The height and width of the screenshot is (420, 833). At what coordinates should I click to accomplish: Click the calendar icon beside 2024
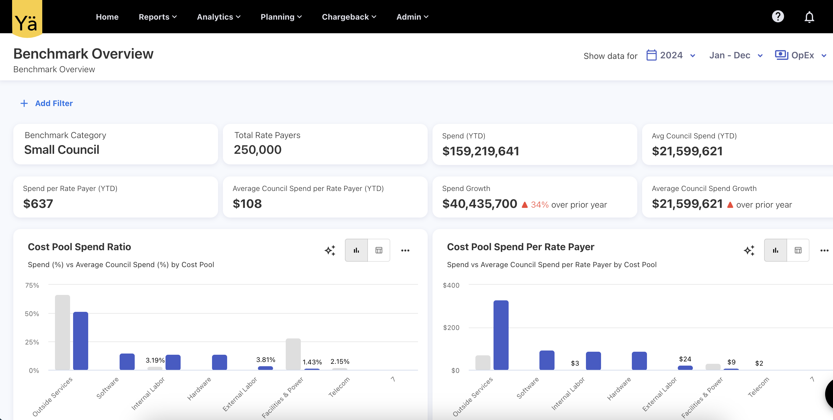point(651,55)
